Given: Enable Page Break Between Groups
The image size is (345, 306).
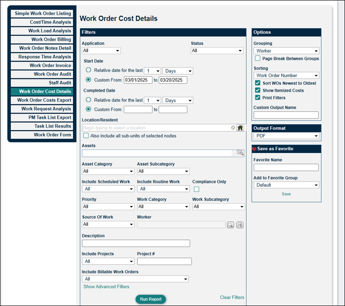Looking at the screenshot, I should coord(258,58).
